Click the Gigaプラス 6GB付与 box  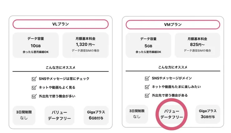pos(96,115)
